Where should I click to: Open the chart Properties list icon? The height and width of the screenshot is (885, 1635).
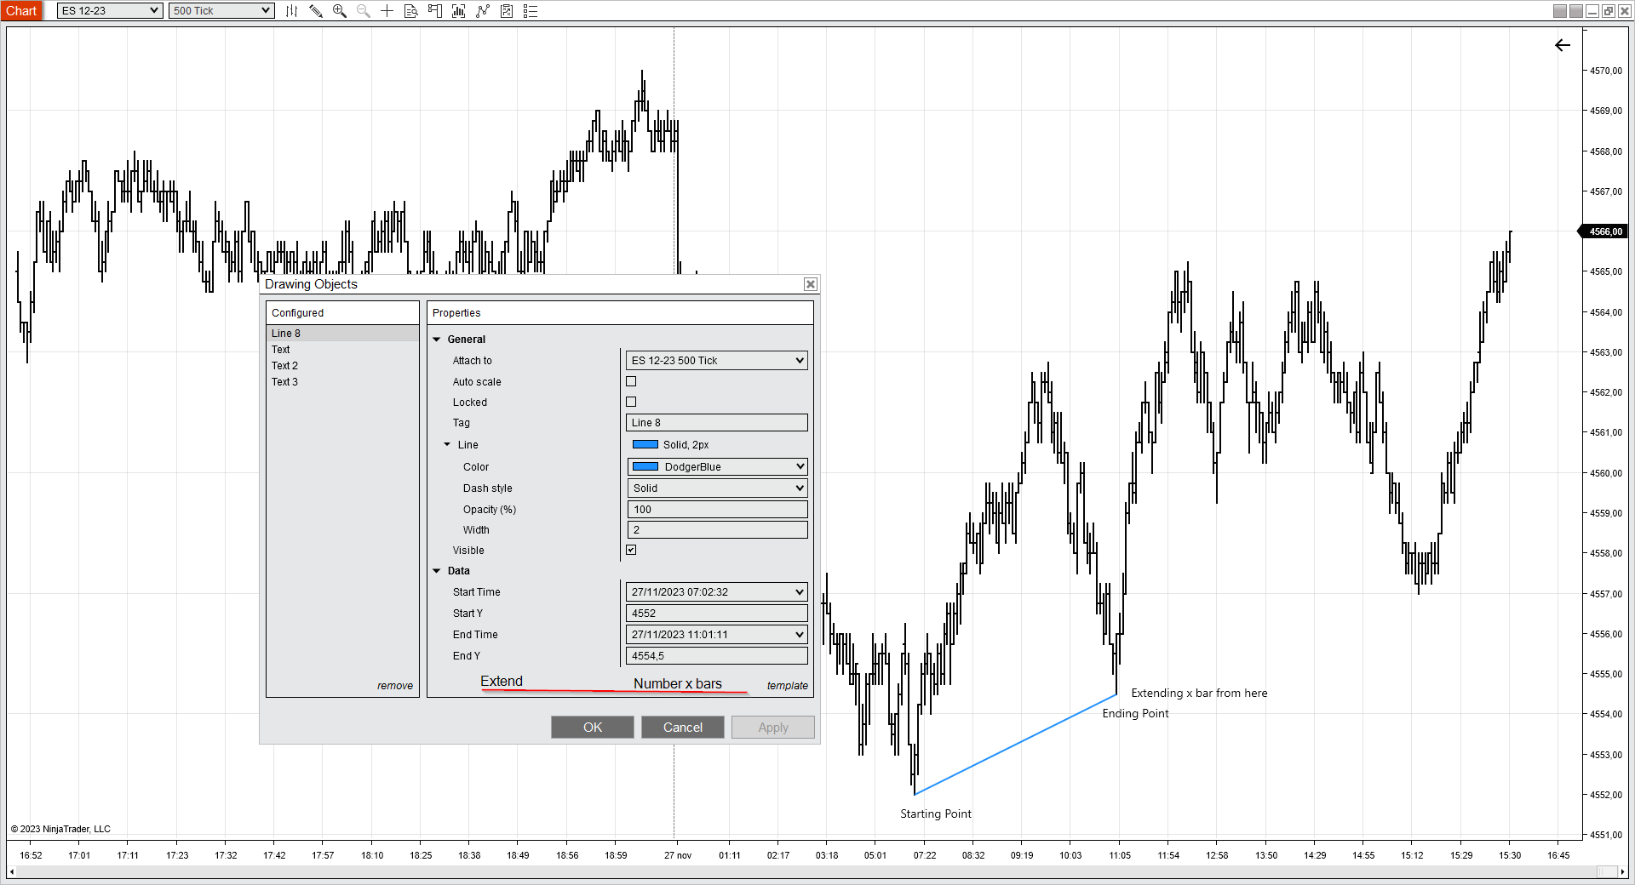point(531,11)
